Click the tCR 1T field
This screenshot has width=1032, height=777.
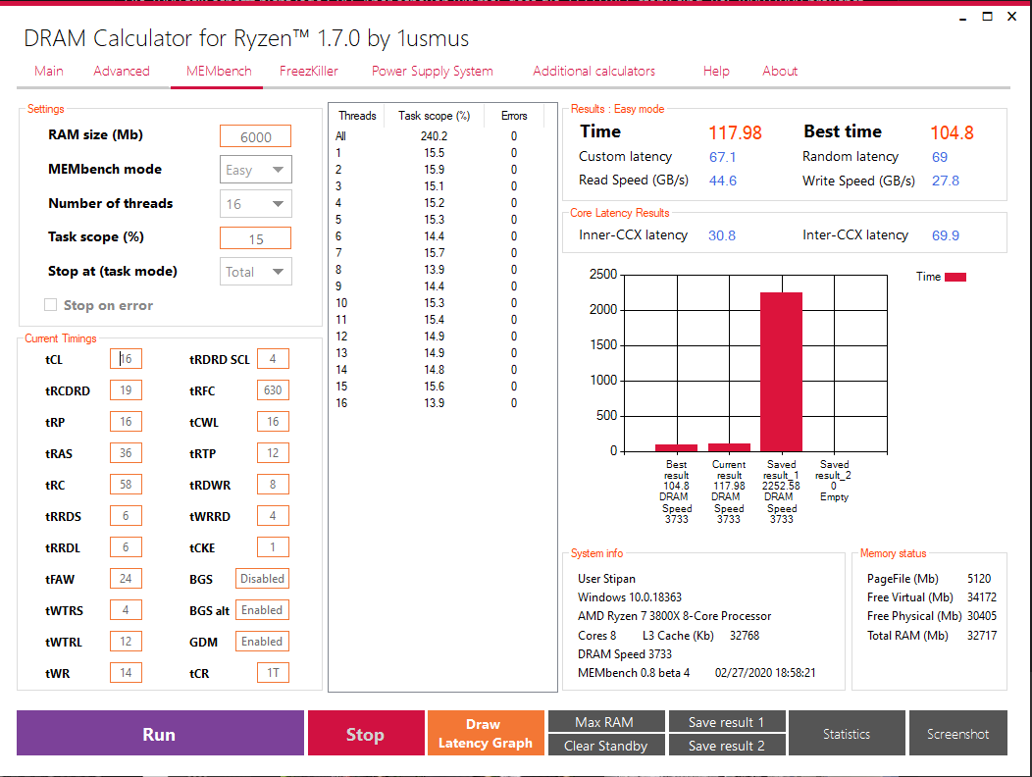pyautogui.click(x=273, y=672)
